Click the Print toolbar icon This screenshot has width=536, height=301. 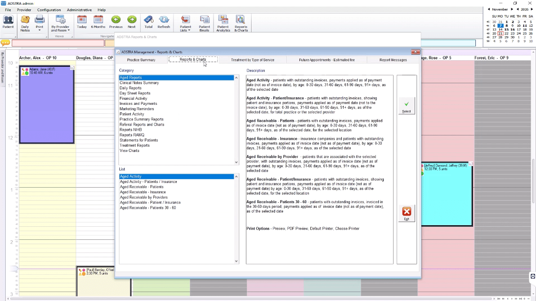[39, 22]
